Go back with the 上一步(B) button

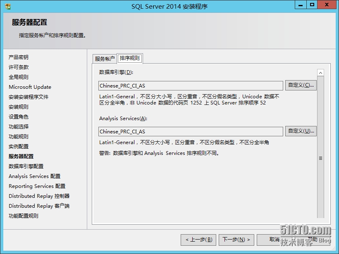click(x=198, y=240)
